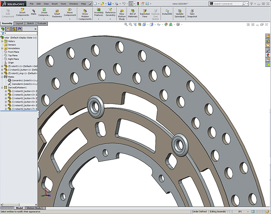The width and height of the screenshot is (271, 214).
Task: Click Zoom to Area magnifier icon
Action: (131, 24)
